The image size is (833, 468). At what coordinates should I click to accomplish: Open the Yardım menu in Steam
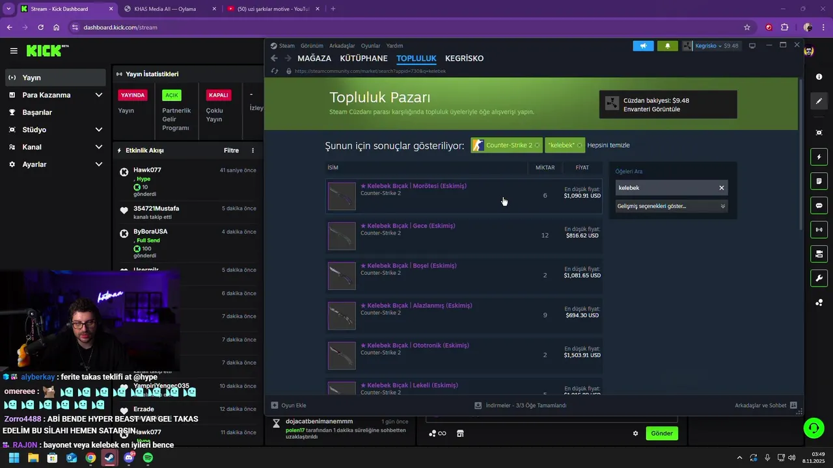(394, 46)
